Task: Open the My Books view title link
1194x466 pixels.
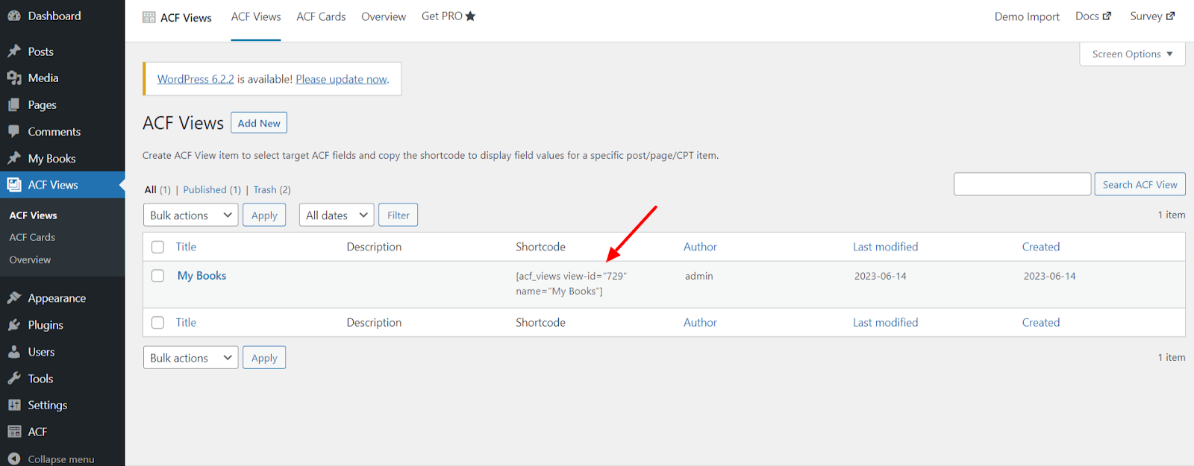Action: point(201,275)
